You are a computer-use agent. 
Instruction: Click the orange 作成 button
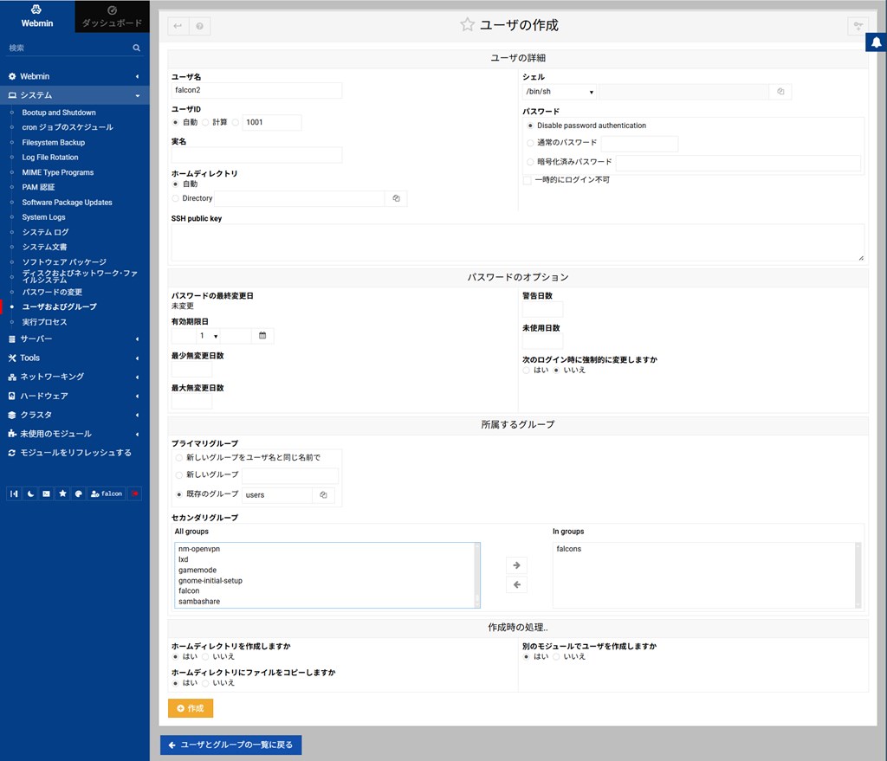tap(191, 708)
